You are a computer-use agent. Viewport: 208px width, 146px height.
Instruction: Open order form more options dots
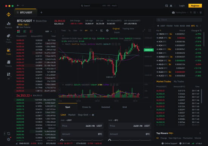(x=151, y=107)
